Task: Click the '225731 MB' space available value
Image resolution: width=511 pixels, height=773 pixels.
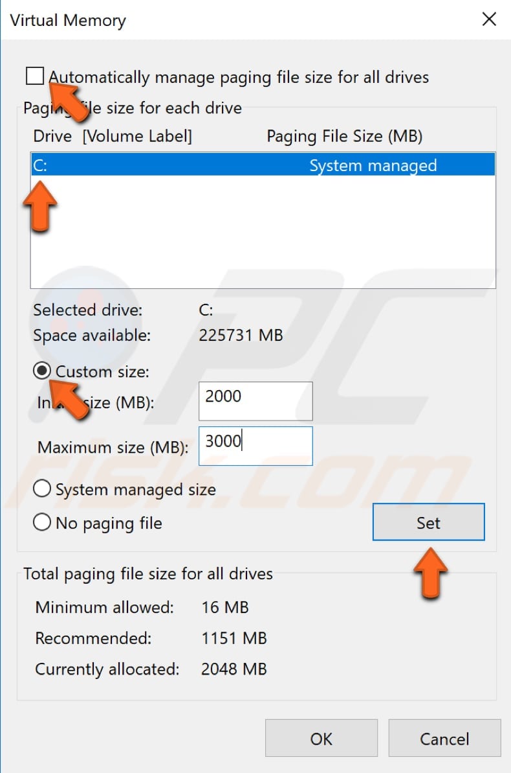Action: [x=241, y=335]
